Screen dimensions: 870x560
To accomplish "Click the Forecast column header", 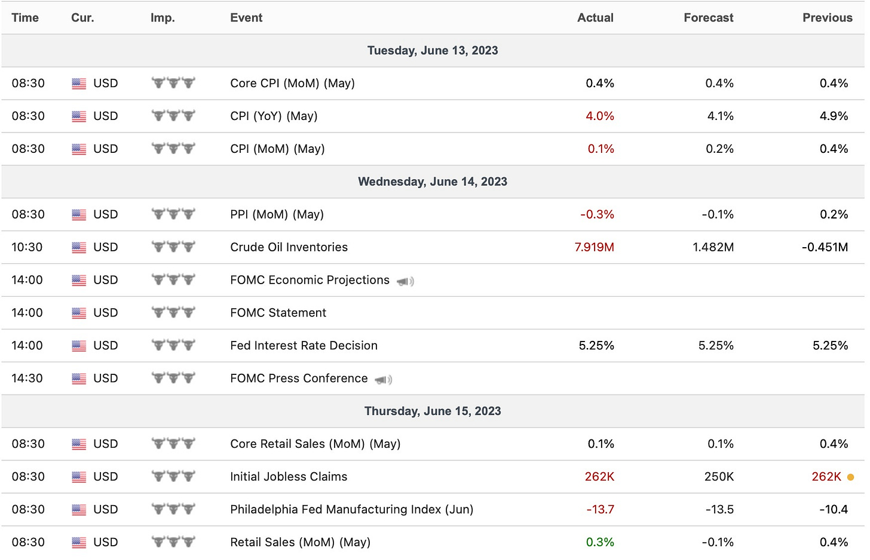I will coord(708,18).
